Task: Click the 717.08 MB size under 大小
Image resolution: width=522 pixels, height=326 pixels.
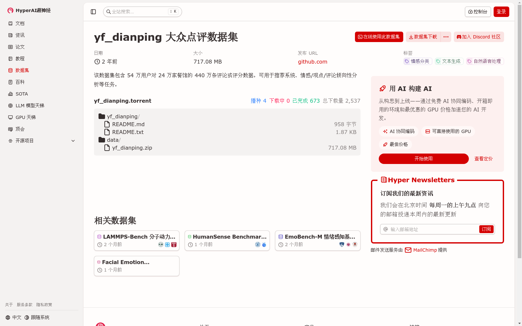Action: pyautogui.click(x=207, y=62)
